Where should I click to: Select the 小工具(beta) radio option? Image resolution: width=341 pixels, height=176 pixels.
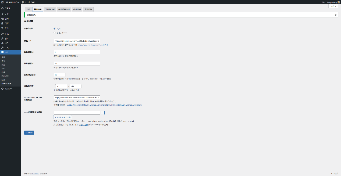pos(55,33)
